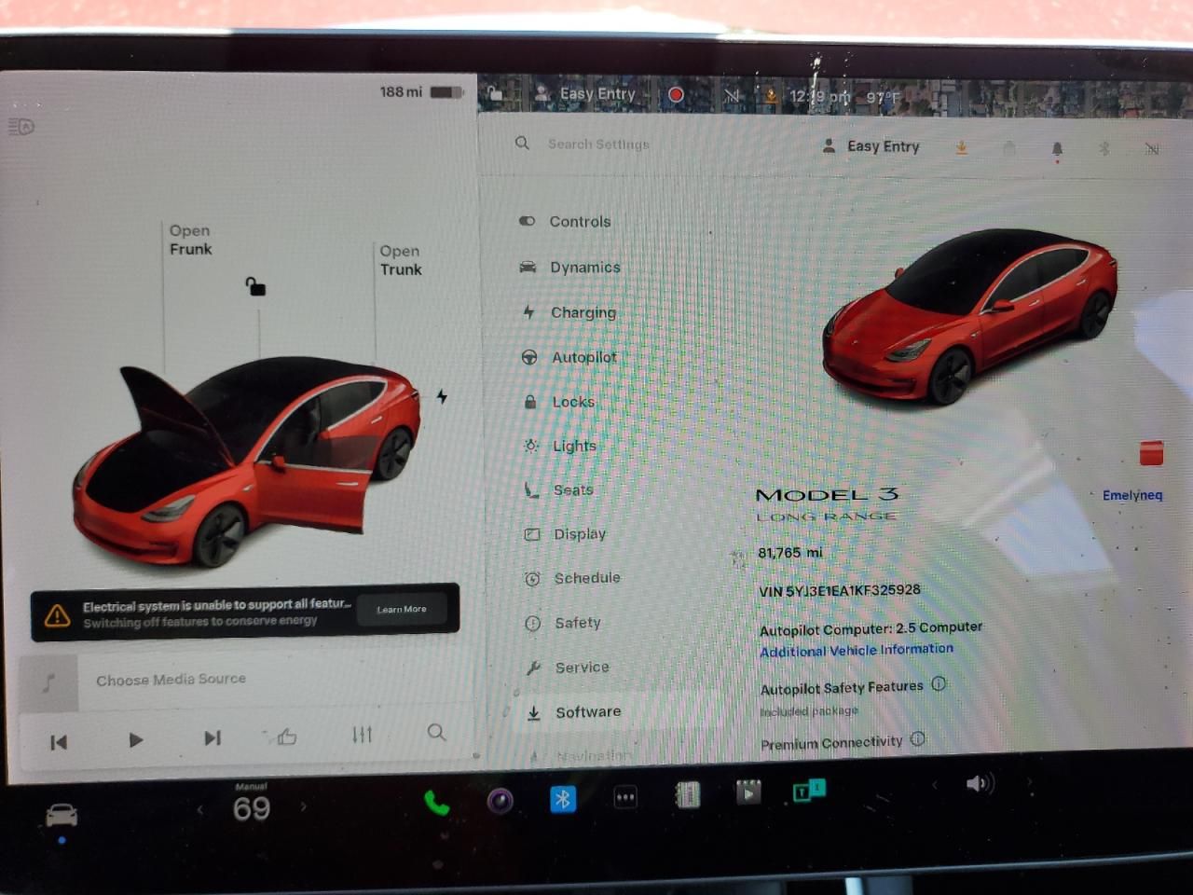
Task: Open the media equalizer settings icon
Action: (362, 735)
